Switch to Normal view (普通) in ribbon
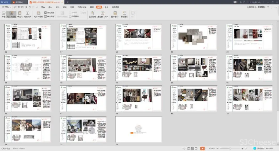279x151 pixels. [4, 14]
